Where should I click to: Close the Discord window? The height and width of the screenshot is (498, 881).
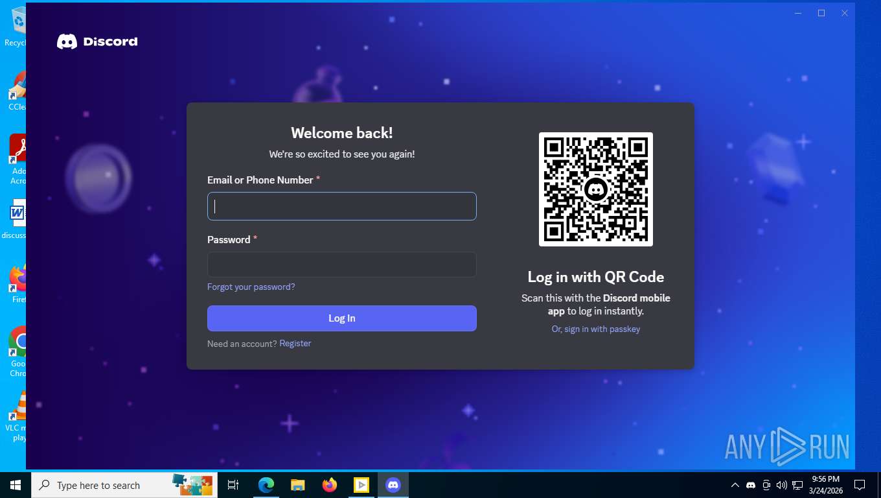tap(845, 13)
